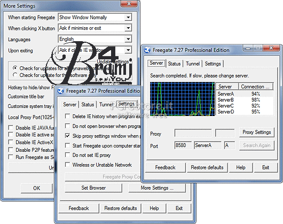This screenshot has height=224, width=283.
Task: Click Feedback in front Freegate window
Action: pyautogui.click(x=166, y=167)
